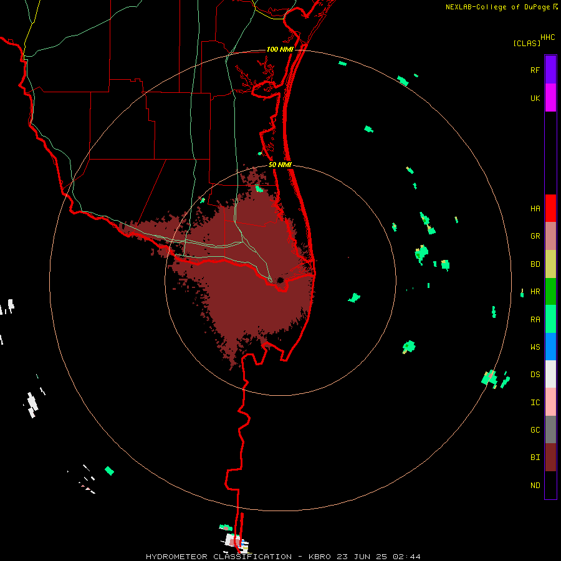
Task: Click the "HR" legend label
Action: (535, 292)
